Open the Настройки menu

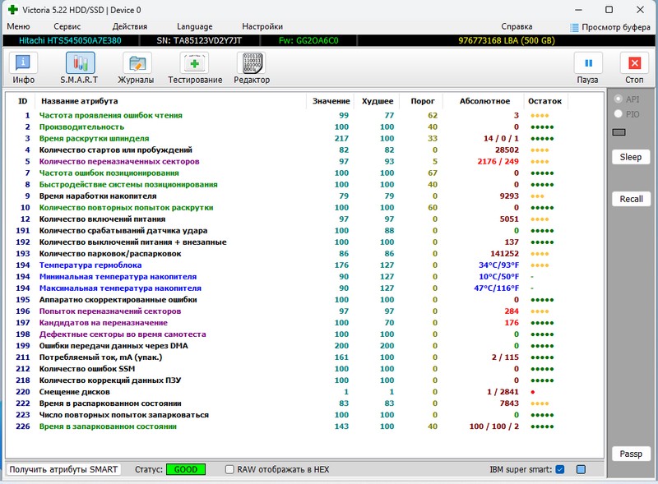(262, 26)
